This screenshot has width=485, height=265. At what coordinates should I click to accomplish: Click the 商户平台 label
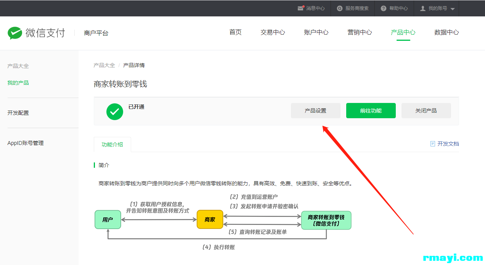click(x=96, y=33)
